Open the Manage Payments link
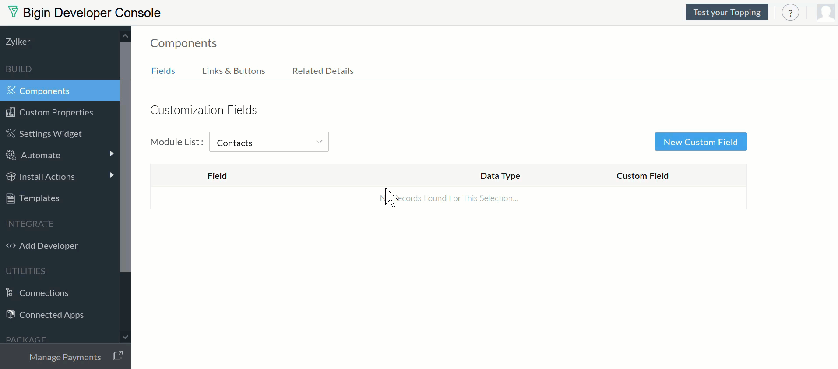The image size is (838, 369). click(x=65, y=357)
